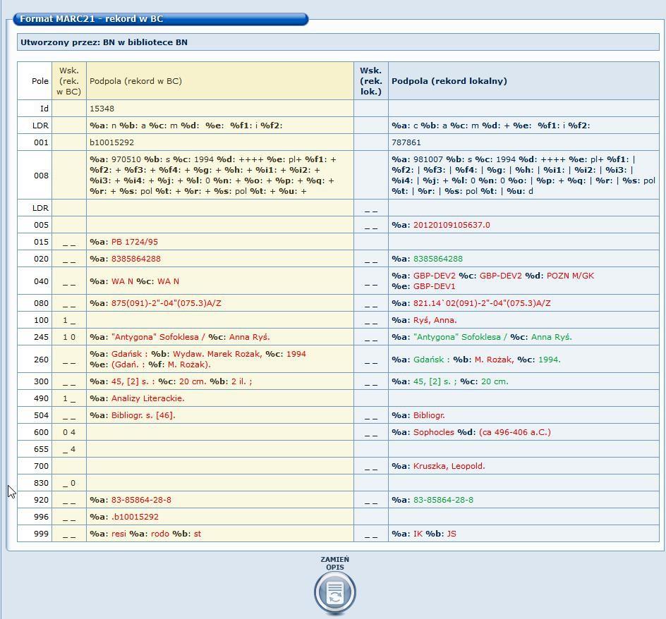Click red '83-85864-28-8' in field 920
Image resolution: width=666 pixels, height=619 pixels.
(x=141, y=500)
